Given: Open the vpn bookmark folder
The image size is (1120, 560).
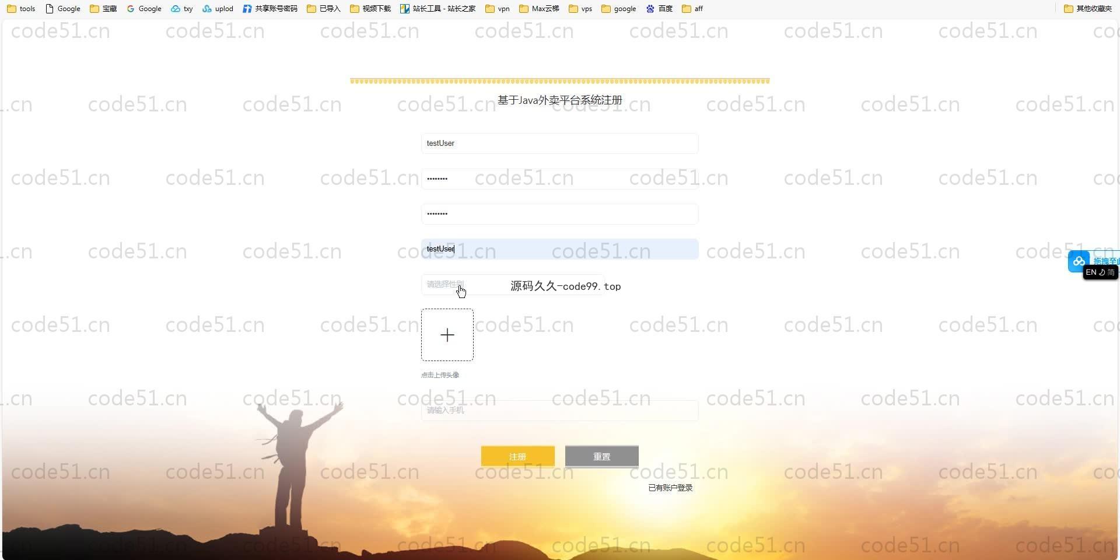Looking at the screenshot, I should [498, 9].
